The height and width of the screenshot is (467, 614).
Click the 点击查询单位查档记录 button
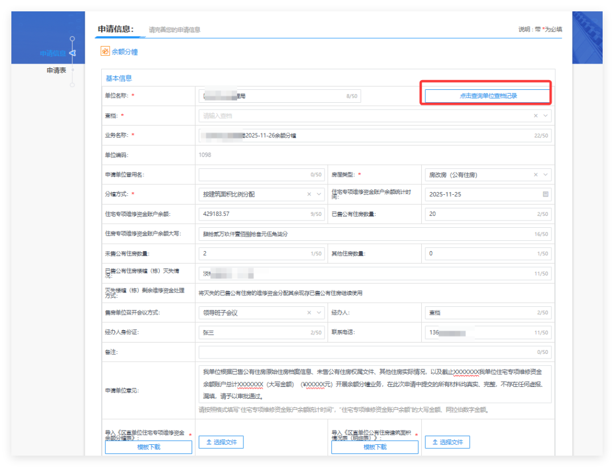tap(488, 96)
